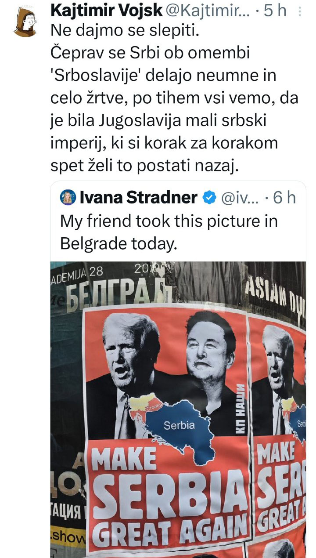This screenshot has height=558, width=316.
Task: Click the Ivana Stradner name
Action: point(139,198)
